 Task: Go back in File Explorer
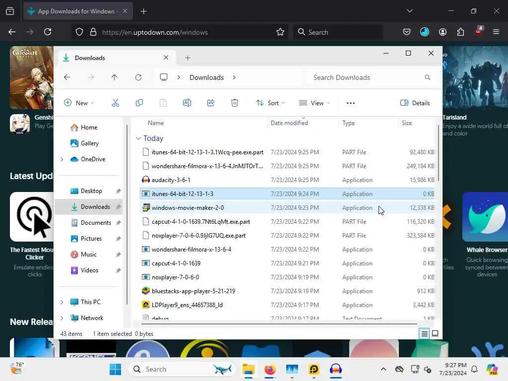click(x=67, y=77)
